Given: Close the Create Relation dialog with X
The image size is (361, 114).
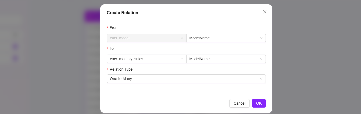Looking at the screenshot, I should click(265, 12).
